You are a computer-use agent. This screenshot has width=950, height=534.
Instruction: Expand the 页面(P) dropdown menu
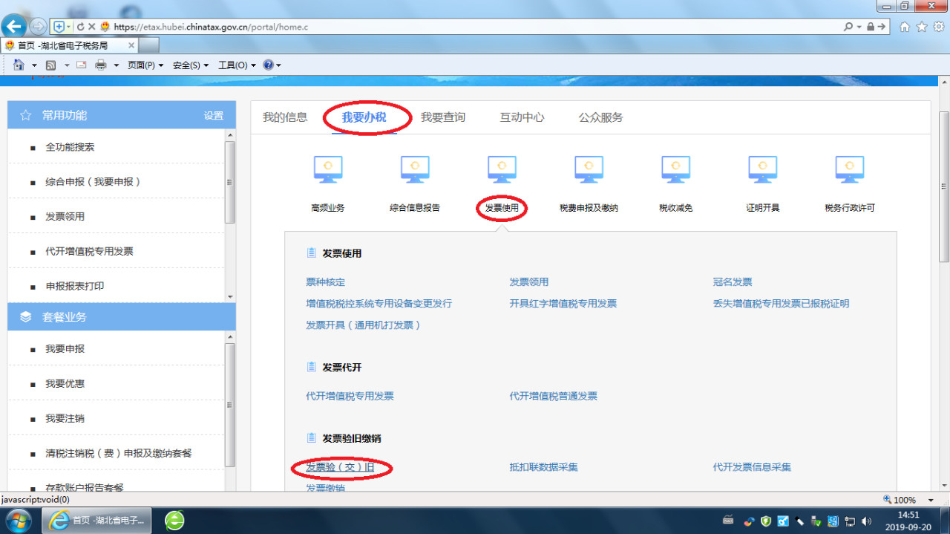pos(145,65)
